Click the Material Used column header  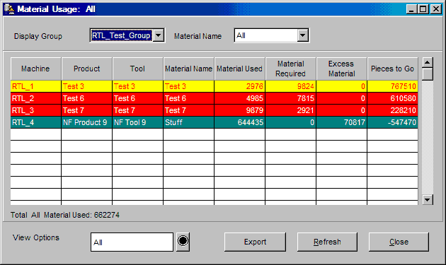[x=239, y=69]
